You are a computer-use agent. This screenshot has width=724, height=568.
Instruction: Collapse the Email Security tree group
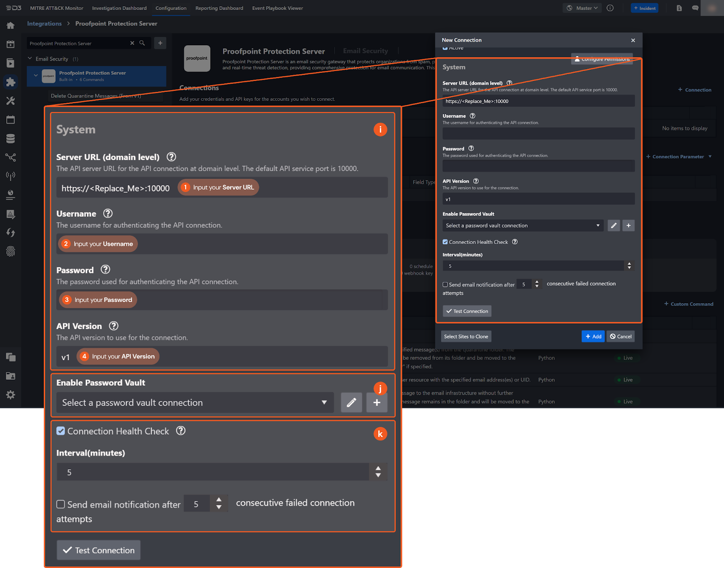pyautogui.click(x=30, y=59)
